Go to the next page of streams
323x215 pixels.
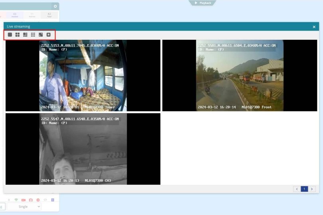tap(312, 189)
